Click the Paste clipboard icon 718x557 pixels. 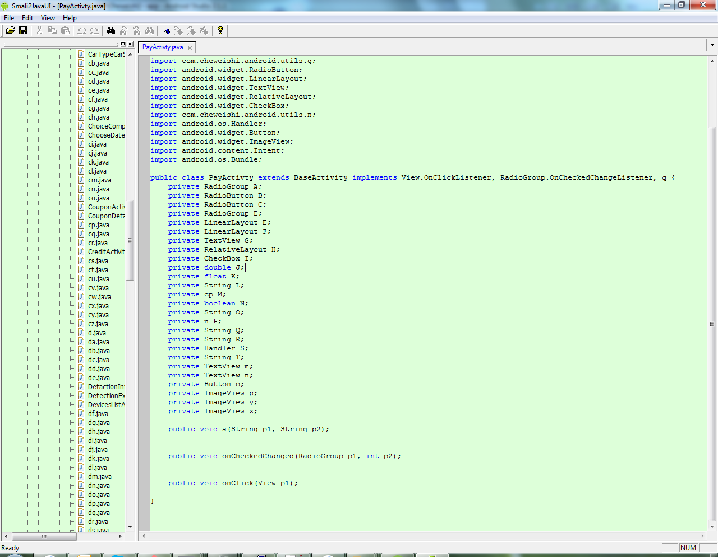pyautogui.click(x=65, y=30)
